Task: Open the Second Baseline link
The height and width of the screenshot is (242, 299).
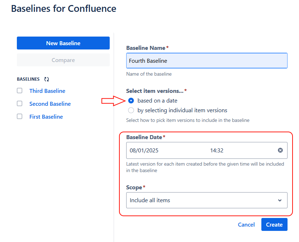Action: (x=50, y=104)
